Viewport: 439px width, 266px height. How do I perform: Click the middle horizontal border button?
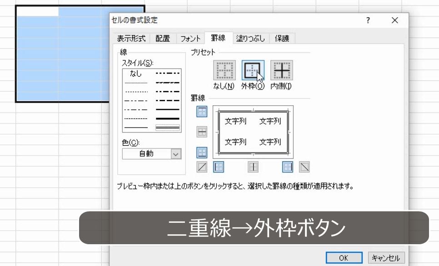click(x=201, y=132)
